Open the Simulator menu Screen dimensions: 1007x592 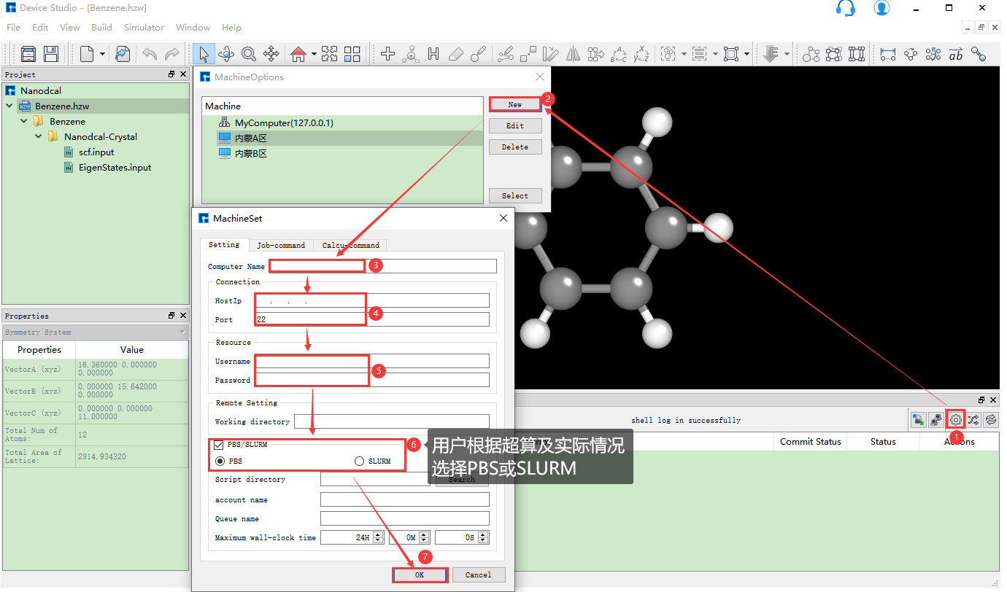[144, 28]
